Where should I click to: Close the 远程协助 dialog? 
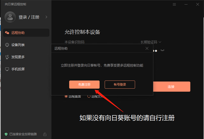tap(147, 48)
